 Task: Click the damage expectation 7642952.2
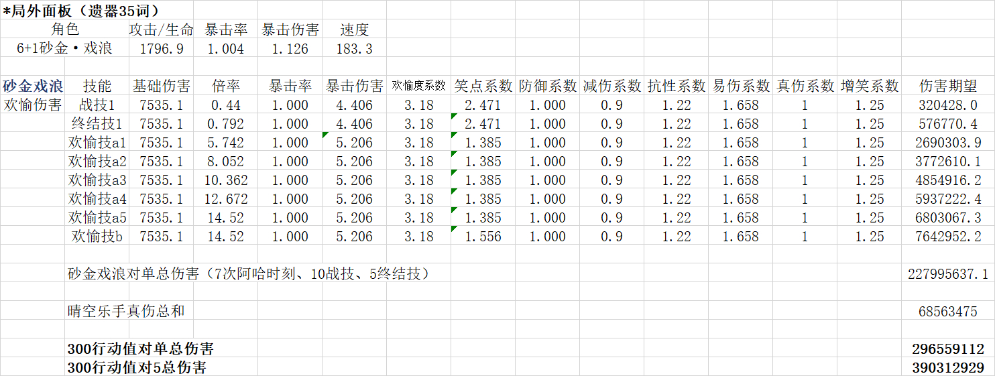[948, 236]
